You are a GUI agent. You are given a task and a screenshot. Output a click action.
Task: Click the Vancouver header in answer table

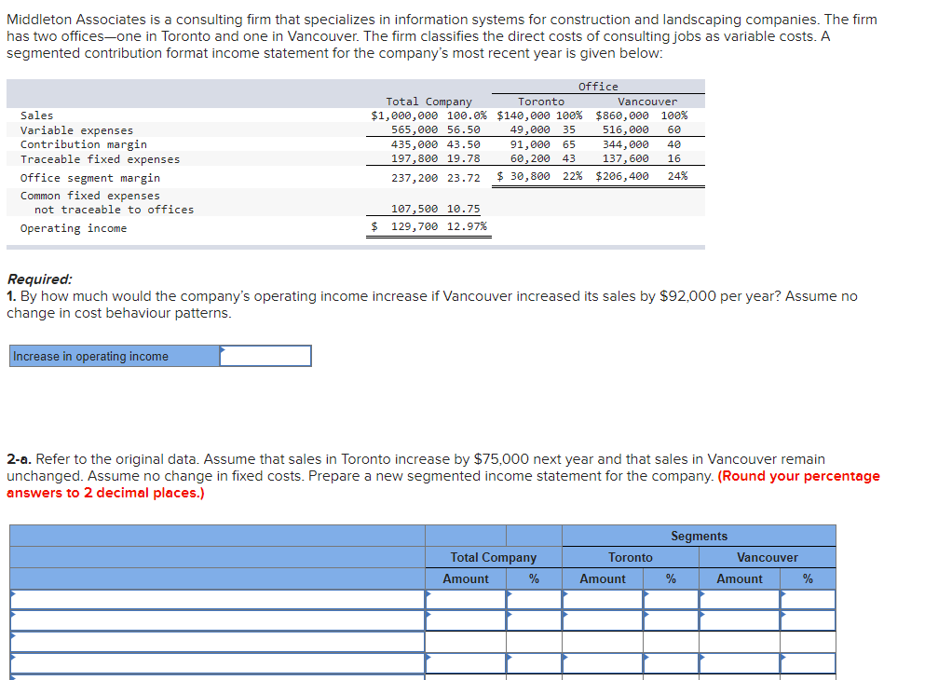coord(767,557)
